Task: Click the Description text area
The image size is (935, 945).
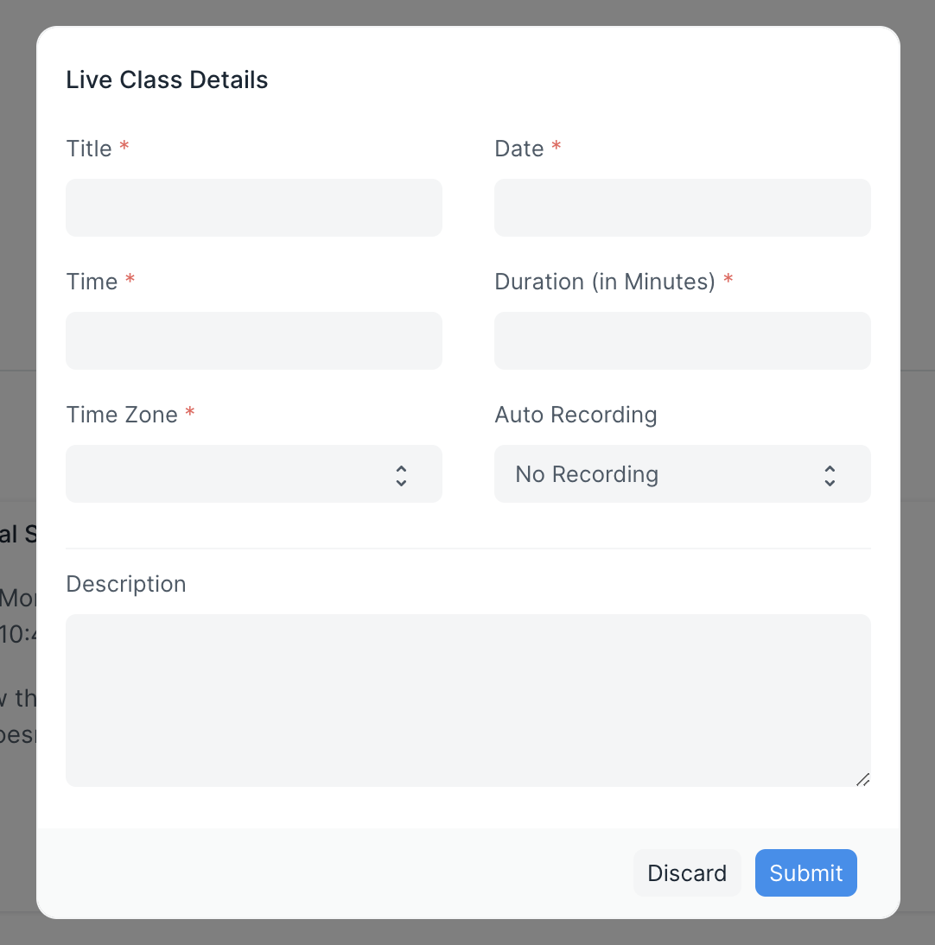Action: coord(467,701)
